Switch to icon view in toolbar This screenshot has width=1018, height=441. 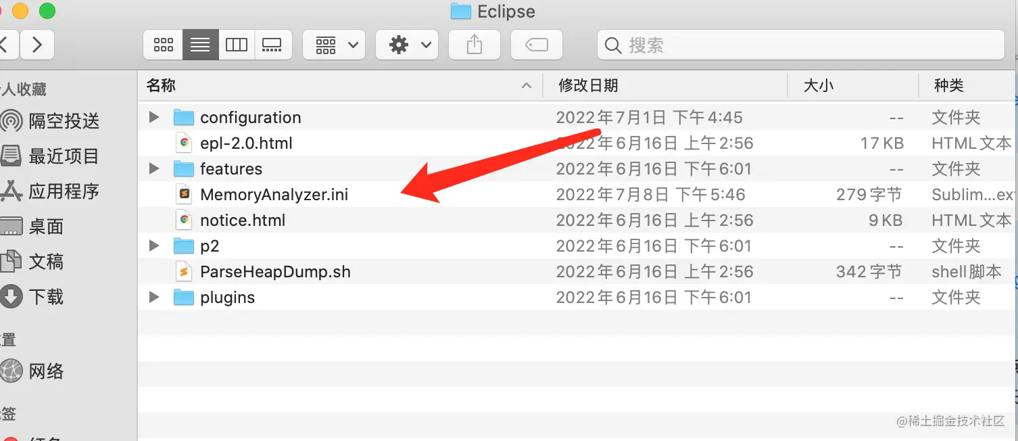(x=164, y=45)
